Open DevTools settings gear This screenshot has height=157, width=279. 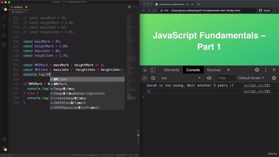[x=257, y=70]
